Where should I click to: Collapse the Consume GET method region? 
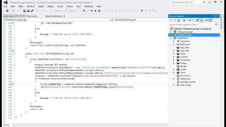pyautogui.click(x=14, y=65)
